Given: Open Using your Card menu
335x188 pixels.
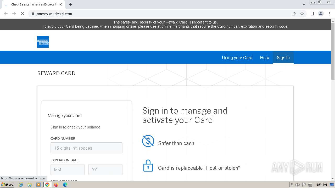Looking at the screenshot, I should 237,57.
